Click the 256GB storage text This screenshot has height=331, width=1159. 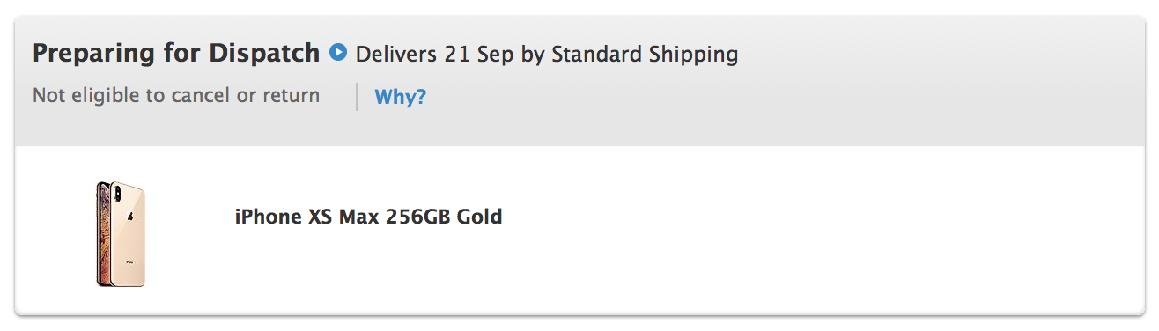418,216
